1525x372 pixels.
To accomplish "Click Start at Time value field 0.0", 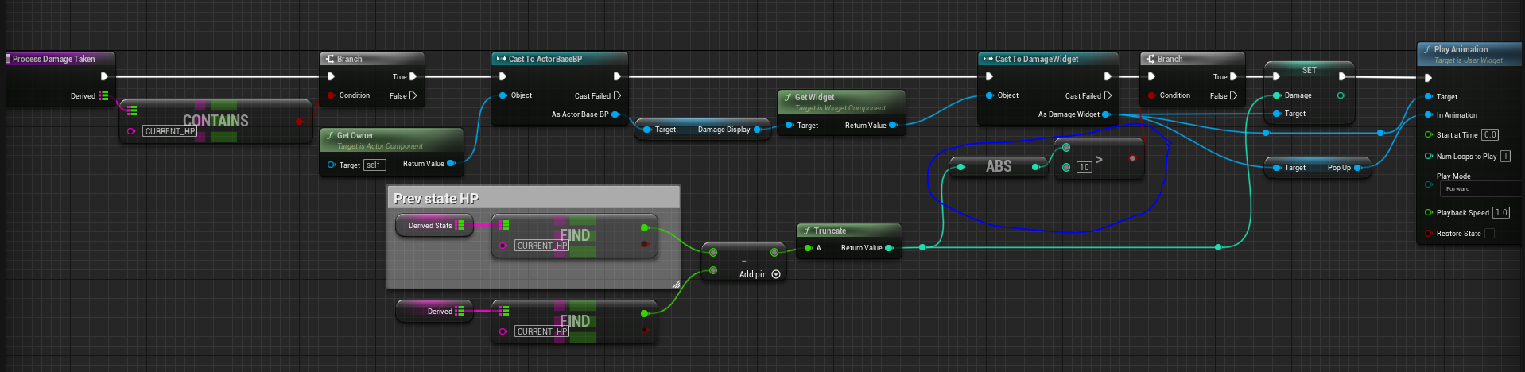I will click(x=1490, y=135).
